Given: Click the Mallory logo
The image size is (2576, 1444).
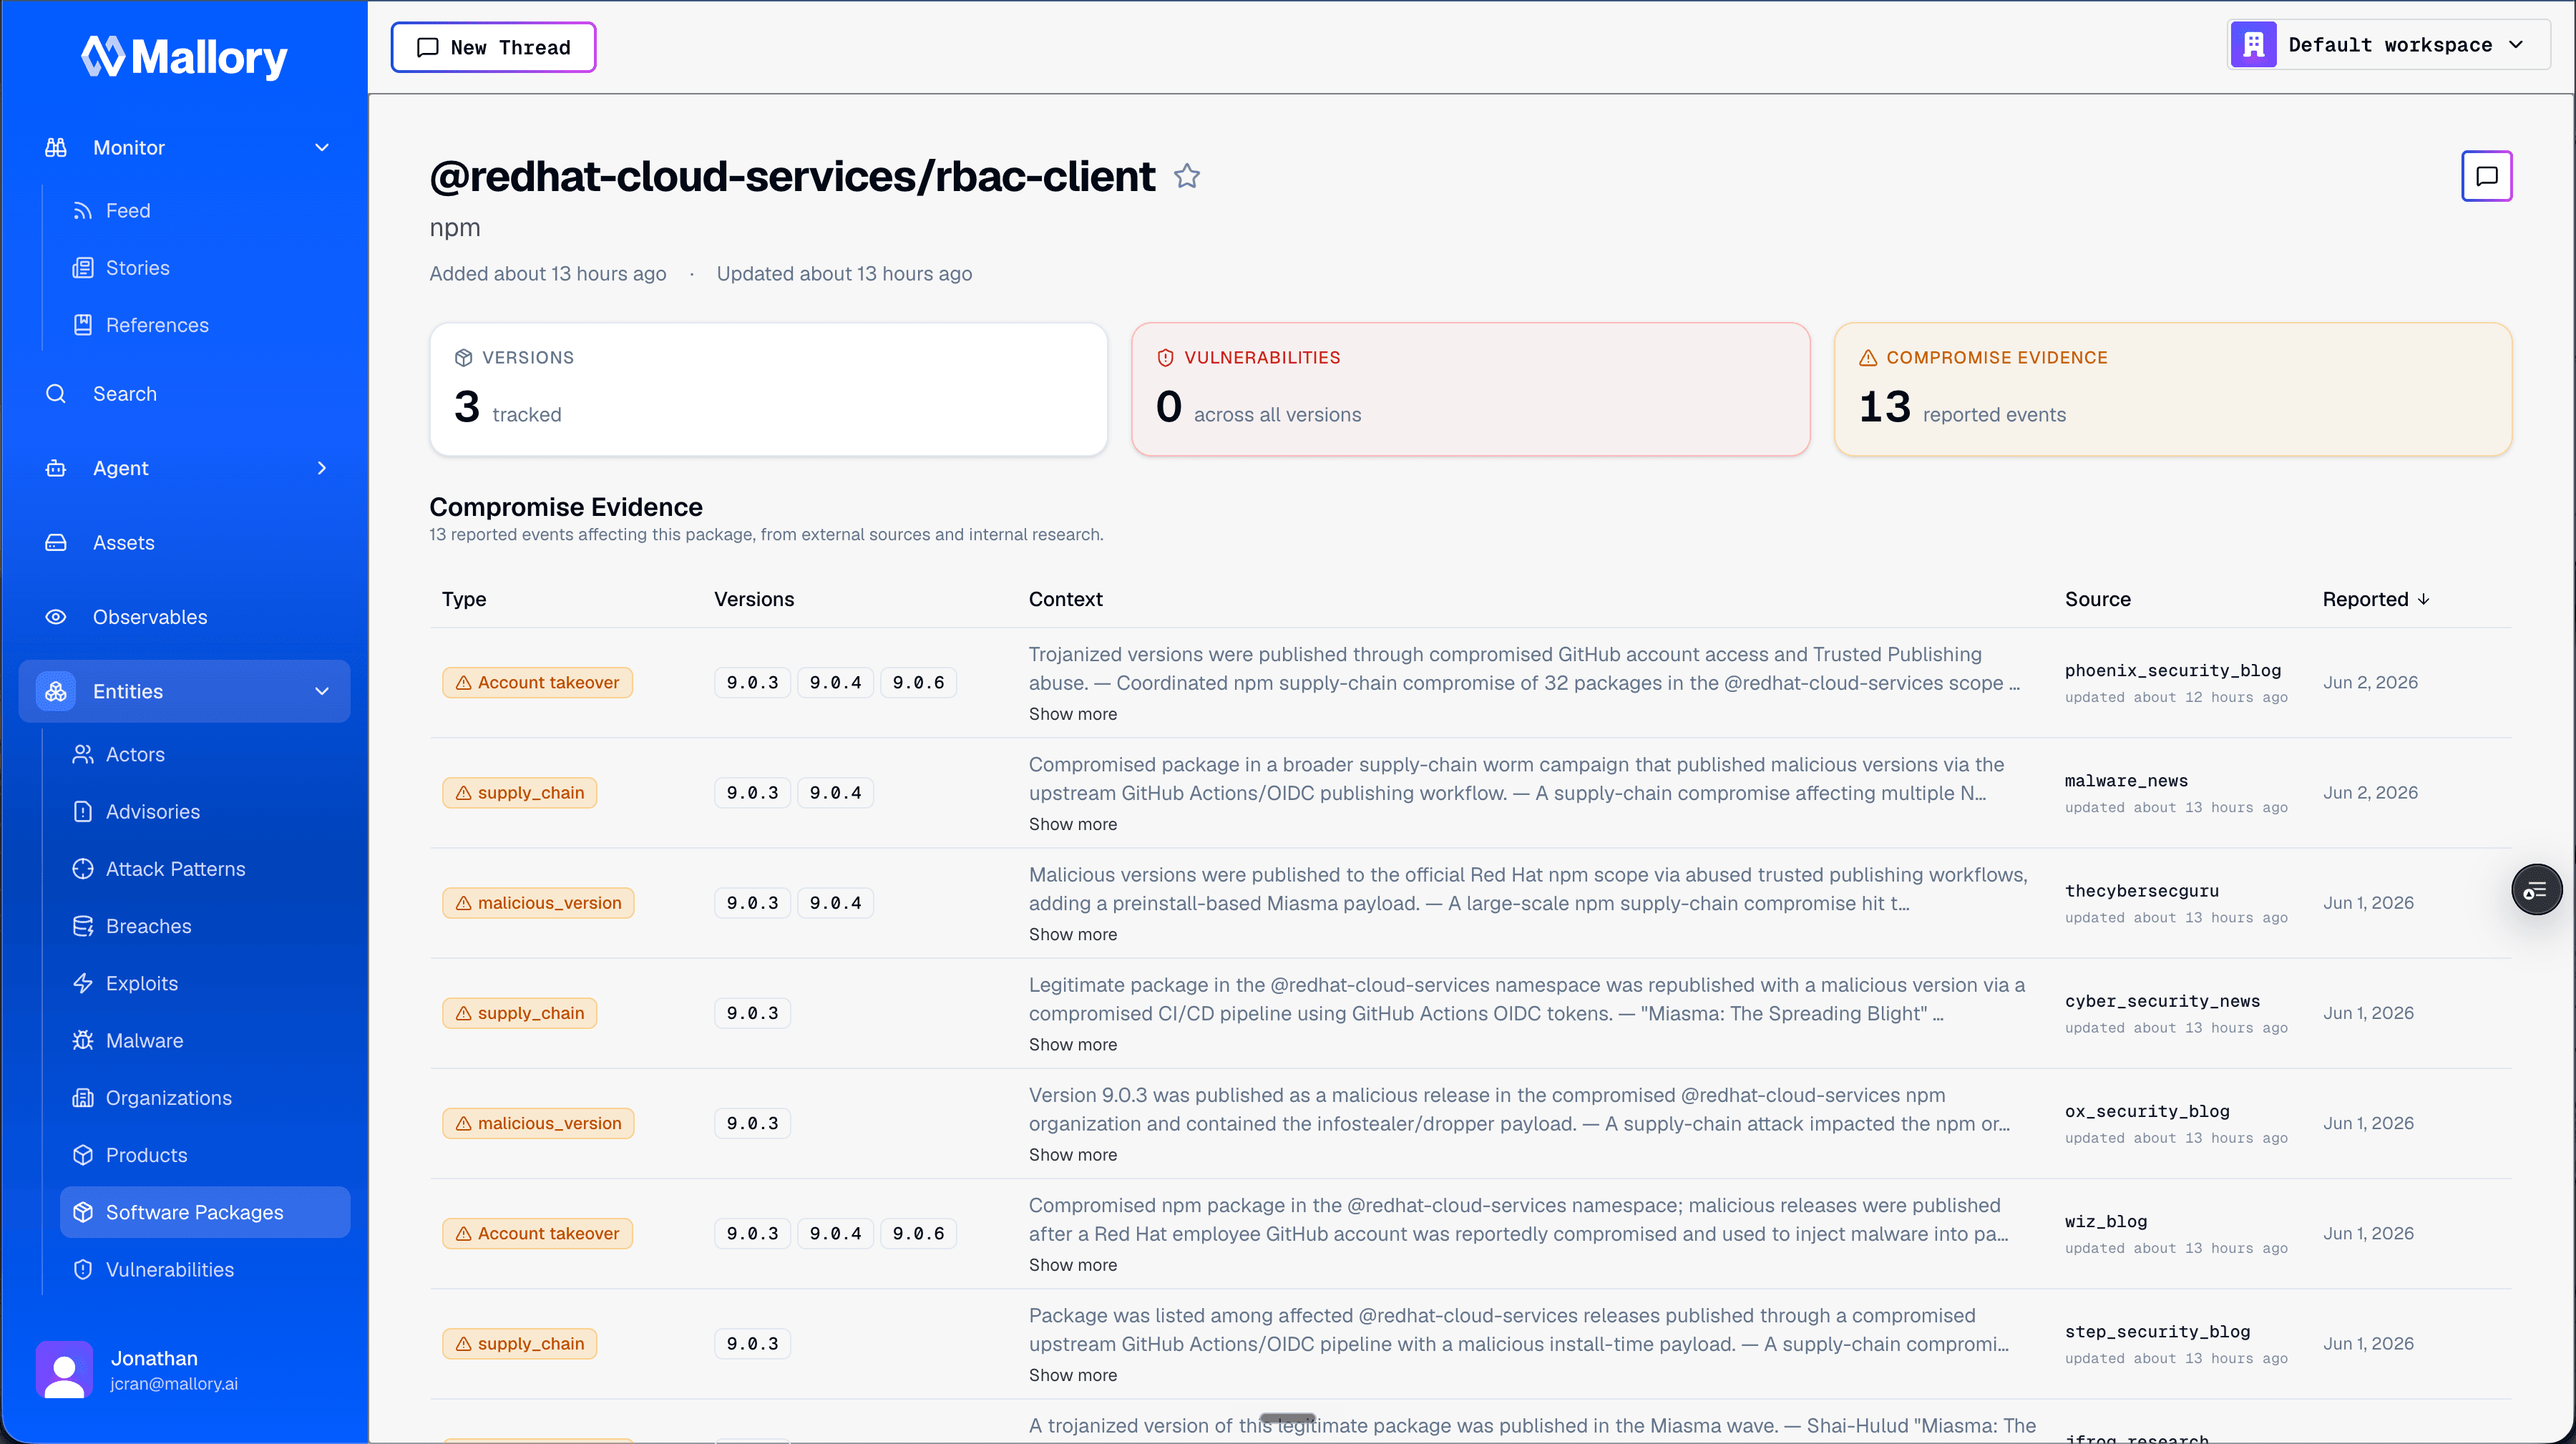Looking at the screenshot, I should click(184, 57).
